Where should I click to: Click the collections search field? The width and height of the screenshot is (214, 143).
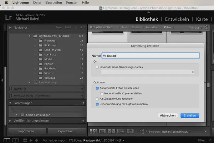pos(47,109)
